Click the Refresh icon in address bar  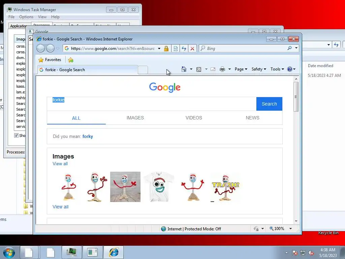pos(184,49)
